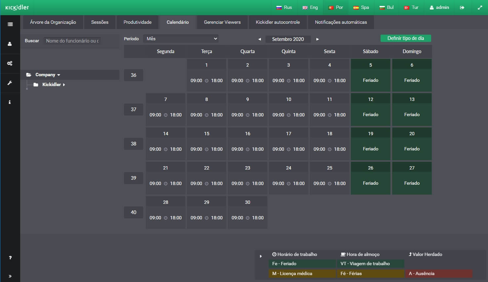Select week 36 row label

tap(134, 75)
